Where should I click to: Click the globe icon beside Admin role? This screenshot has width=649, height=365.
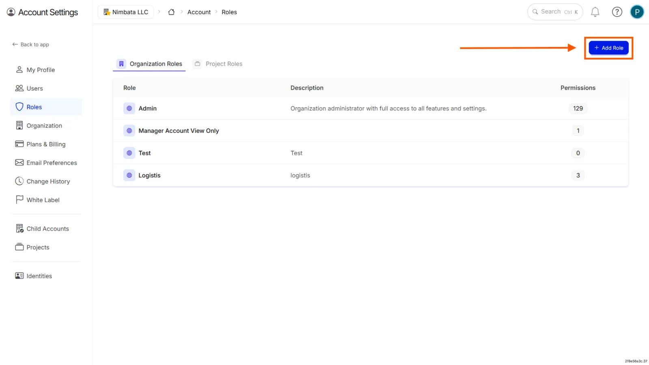pos(129,108)
